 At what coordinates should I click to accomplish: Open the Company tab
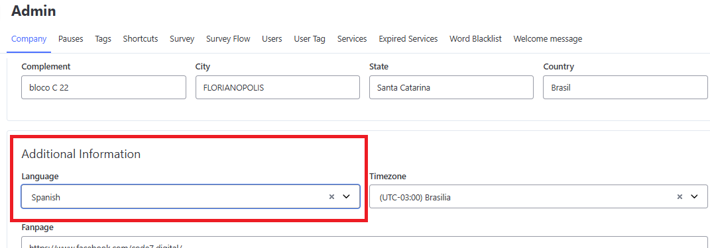[x=29, y=39]
